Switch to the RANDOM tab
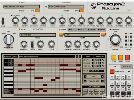 pyautogui.click(x=100, y=56)
